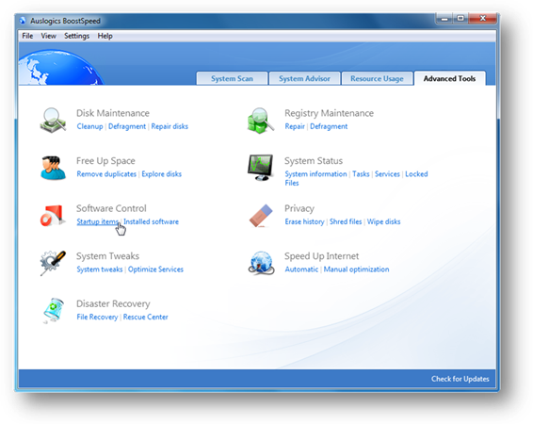533x424 pixels.
Task: Open the Tasks link under System Status
Action: point(361,174)
